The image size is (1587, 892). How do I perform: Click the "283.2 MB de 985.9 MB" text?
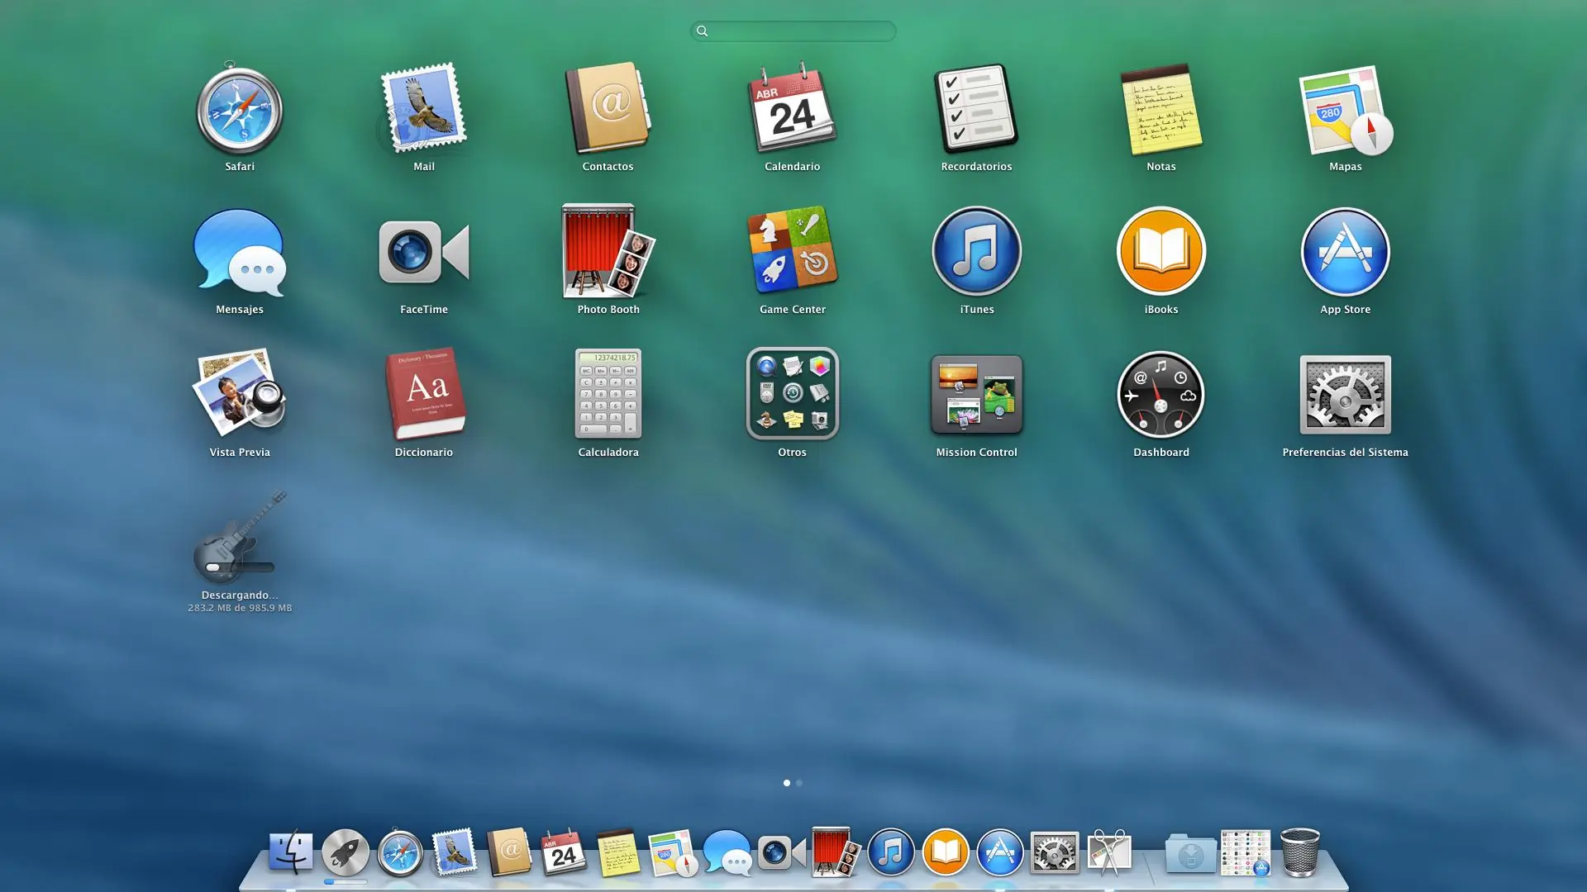pos(240,608)
